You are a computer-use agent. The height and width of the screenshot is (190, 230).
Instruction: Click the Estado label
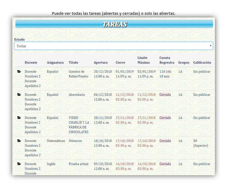[x=19, y=39]
